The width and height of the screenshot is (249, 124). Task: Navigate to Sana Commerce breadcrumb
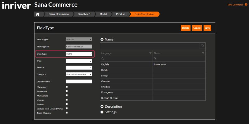pyautogui.click(x=59, y=14)
